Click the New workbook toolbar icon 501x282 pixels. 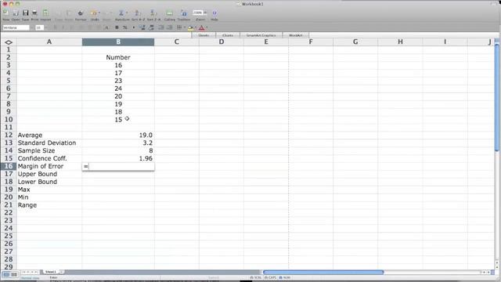(x=5, y=13)
